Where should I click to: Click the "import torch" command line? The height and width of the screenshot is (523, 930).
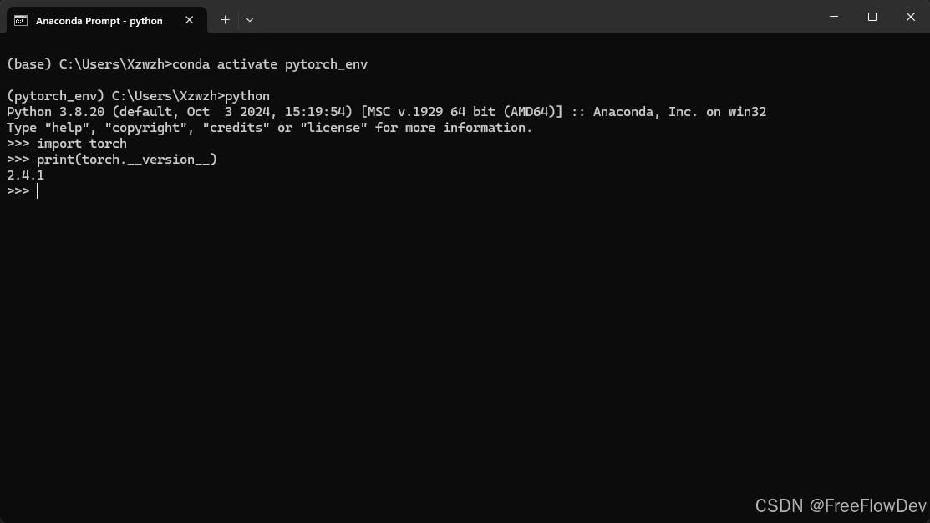pyautogui.click(x=81, y=144)
